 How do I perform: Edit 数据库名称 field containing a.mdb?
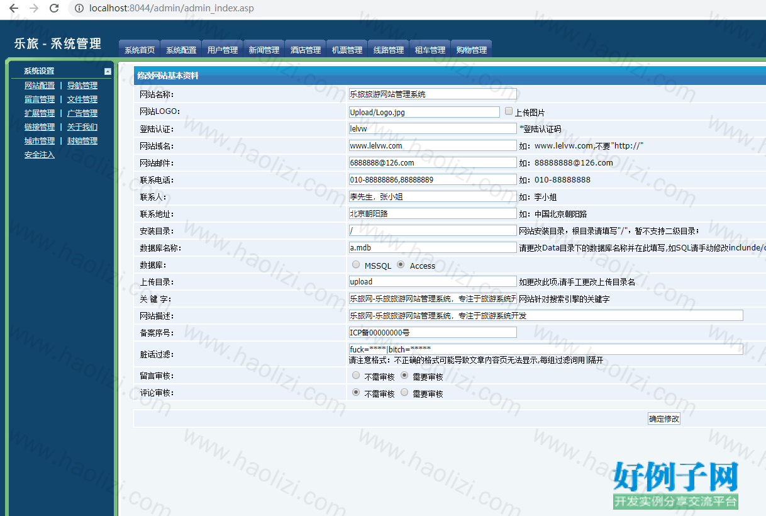[433, 247]
